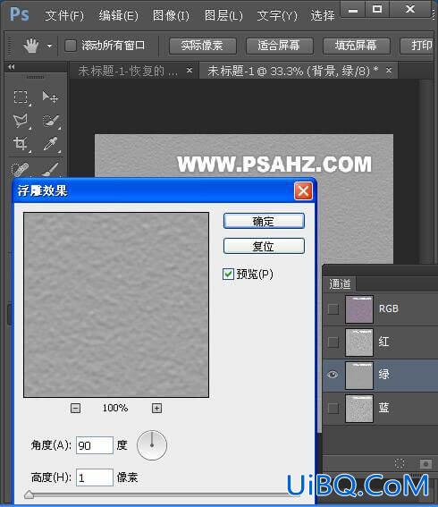This screenshot has width=438, height=507.
Task: Show the 红 channel visibility
Action: [333, 342]
